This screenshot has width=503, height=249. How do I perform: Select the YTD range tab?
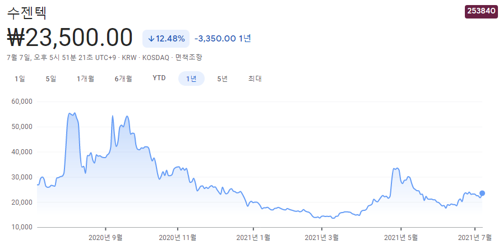pos(159,79)
